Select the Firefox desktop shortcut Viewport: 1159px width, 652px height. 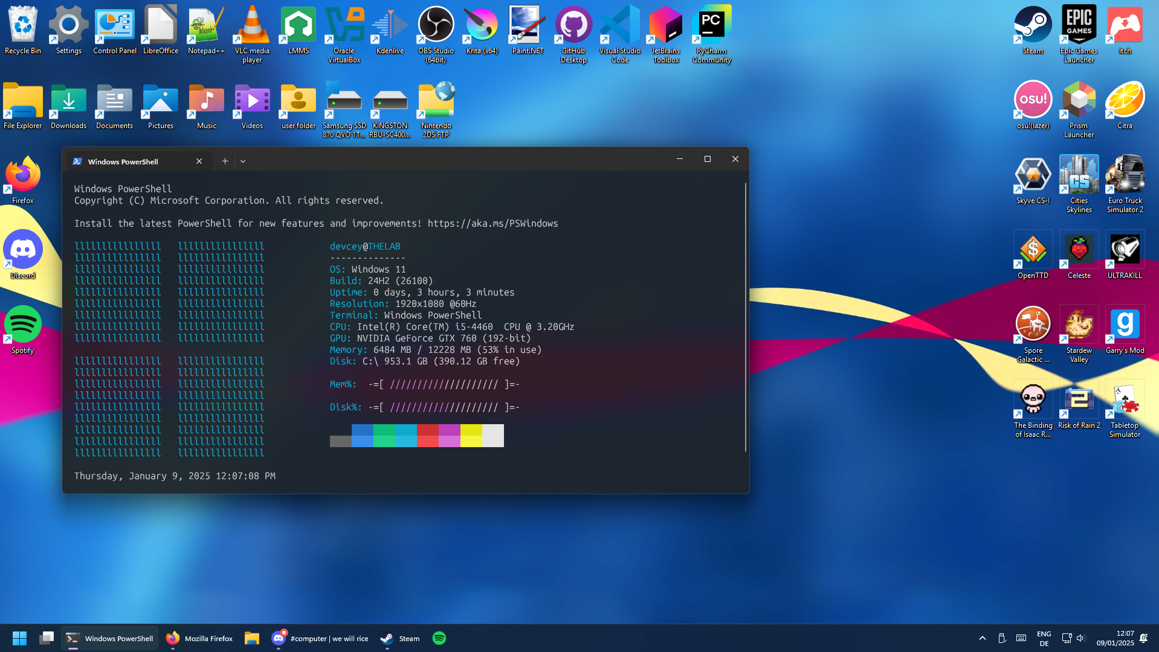pyautogui.click(x=23, y=180)
